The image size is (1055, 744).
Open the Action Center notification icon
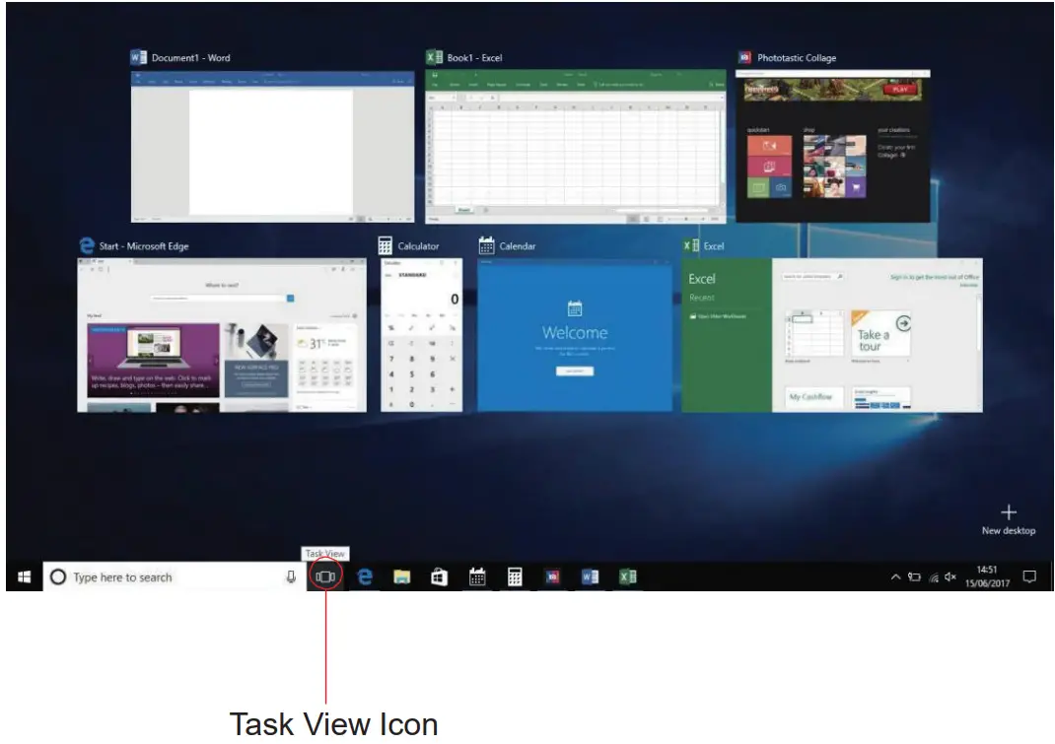pyautogui.click(x=1030, y=577)
